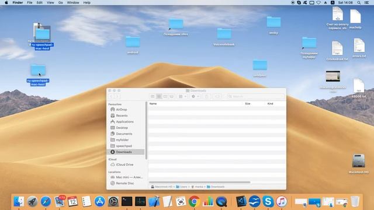Click Wi-Fi status icon in menu bar
The width and height of the screenshot is (374, 210).
(x=318, y=2)
